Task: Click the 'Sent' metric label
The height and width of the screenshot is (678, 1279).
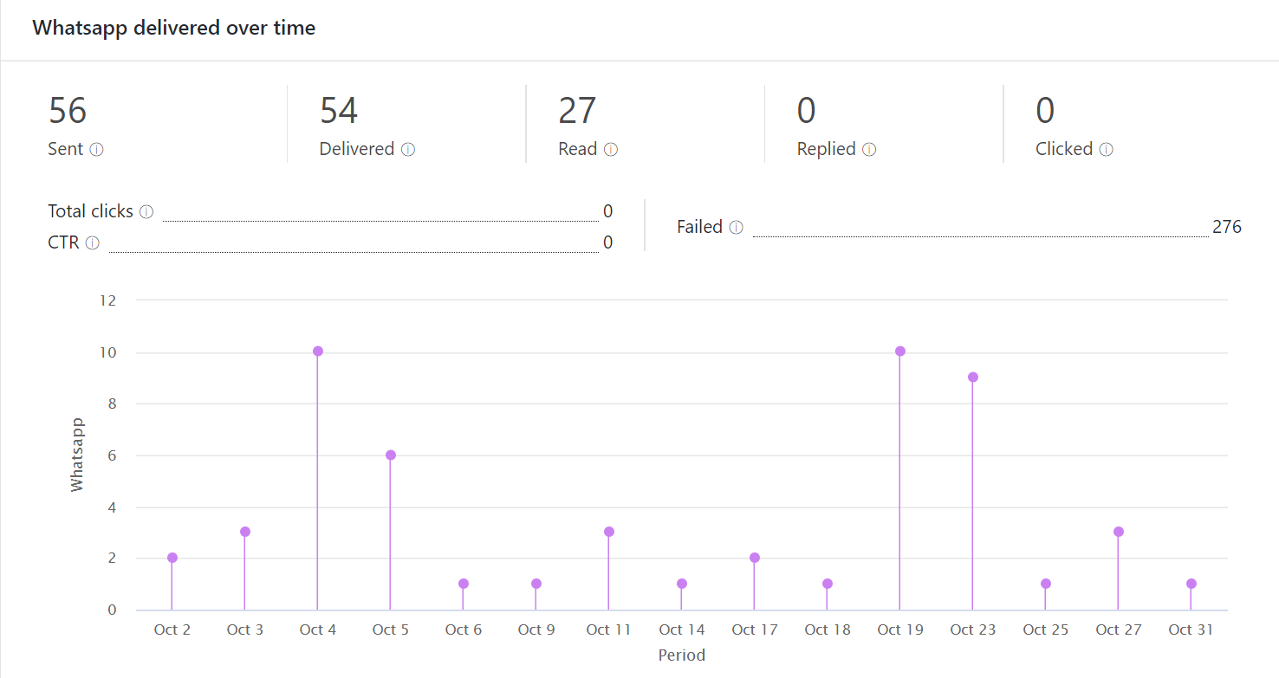Action: (66, 149)
